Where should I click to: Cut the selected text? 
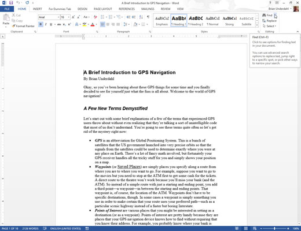coord(16,15)
